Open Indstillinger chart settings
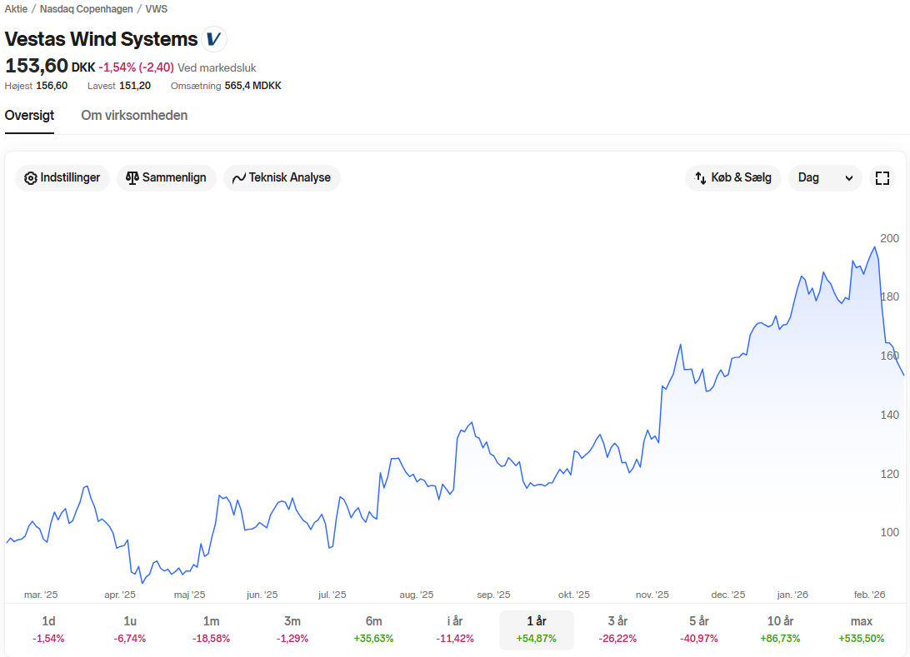 [x=62, y=178]
